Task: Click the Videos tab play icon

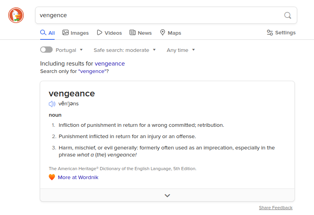Action: [x=100, y=33]
